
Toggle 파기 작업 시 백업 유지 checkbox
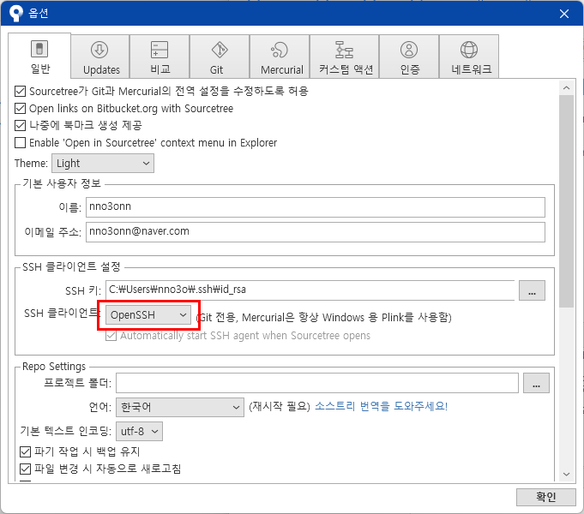(x=25, y=451)
